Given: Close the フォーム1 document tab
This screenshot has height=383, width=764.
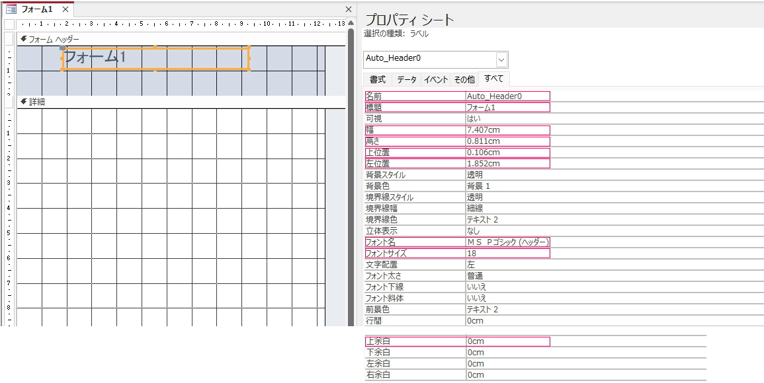Looking at the screenshot, I should point(65,10).
